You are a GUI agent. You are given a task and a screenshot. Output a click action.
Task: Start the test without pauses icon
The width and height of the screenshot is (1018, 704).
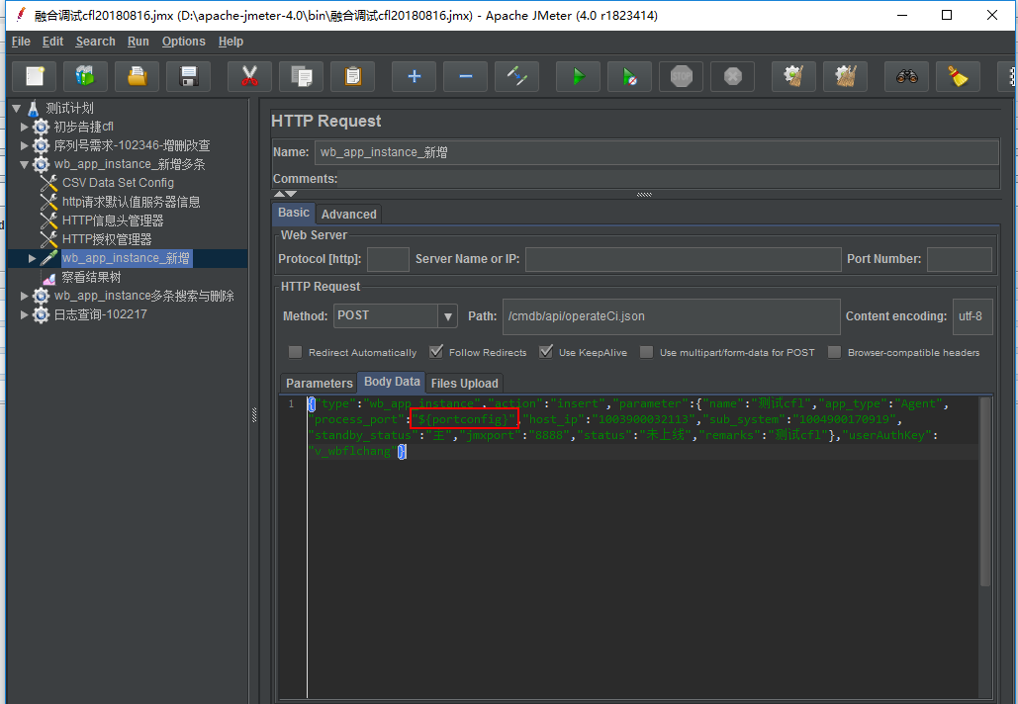(630, 76)
